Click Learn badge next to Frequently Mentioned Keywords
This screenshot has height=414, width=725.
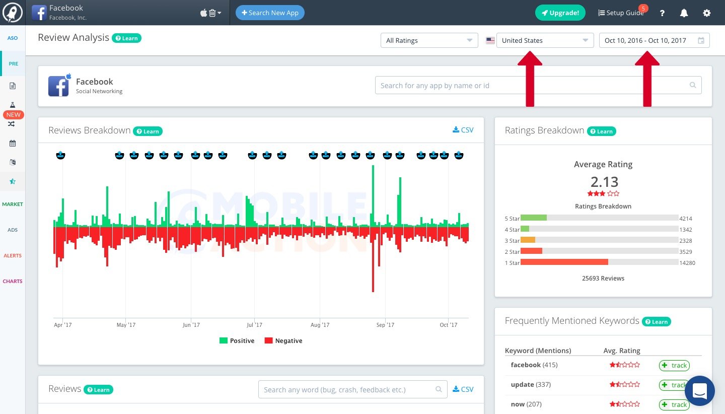pos(656,321)
